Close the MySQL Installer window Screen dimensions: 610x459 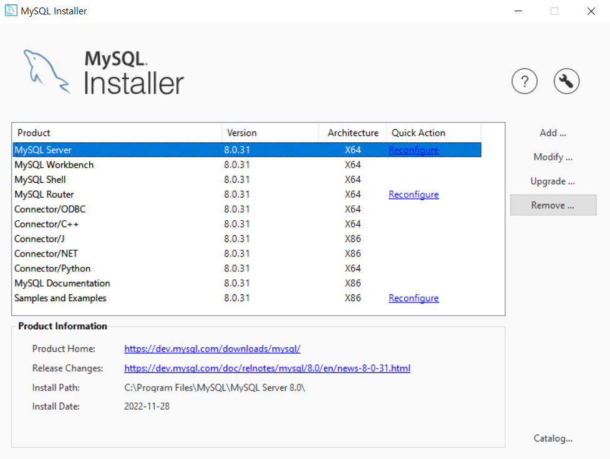click(591, 11)
